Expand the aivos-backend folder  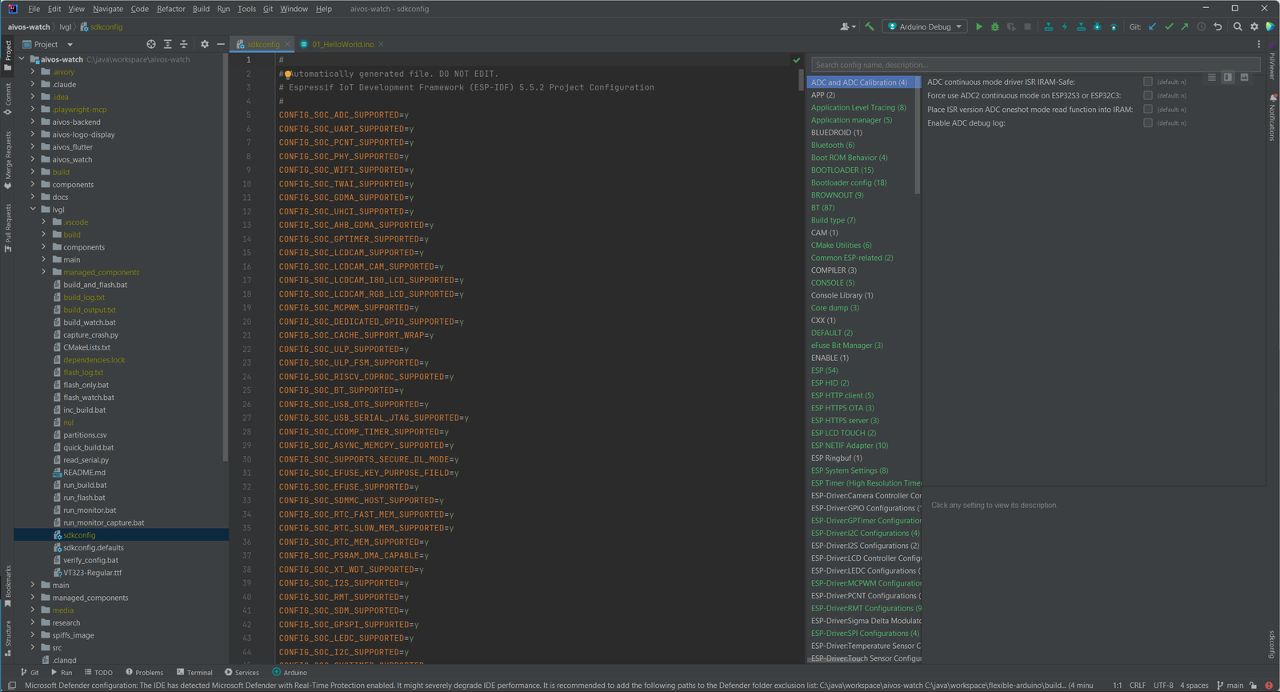[33, 122]
